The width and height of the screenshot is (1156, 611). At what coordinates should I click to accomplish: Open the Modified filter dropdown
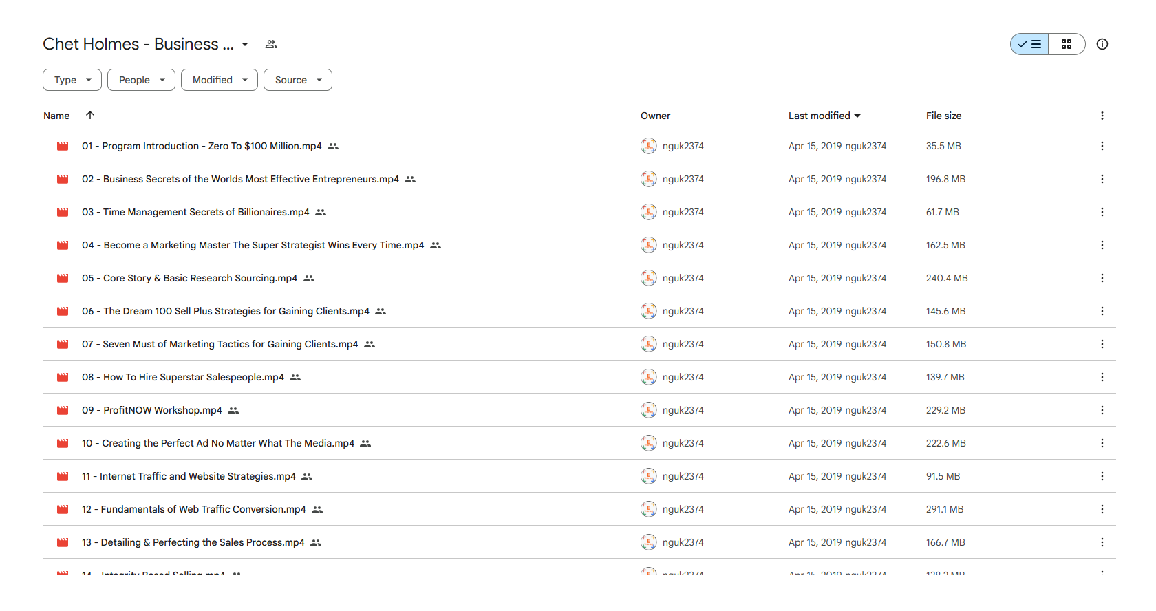[x=220, y=80]
